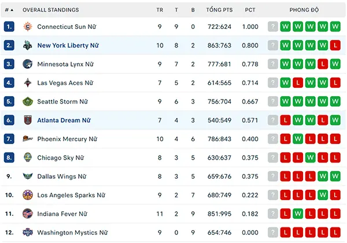Click the OVERALL STANDINGS column header
The height and width of the screenshot is (243, 347).
(x=51, y=10)
